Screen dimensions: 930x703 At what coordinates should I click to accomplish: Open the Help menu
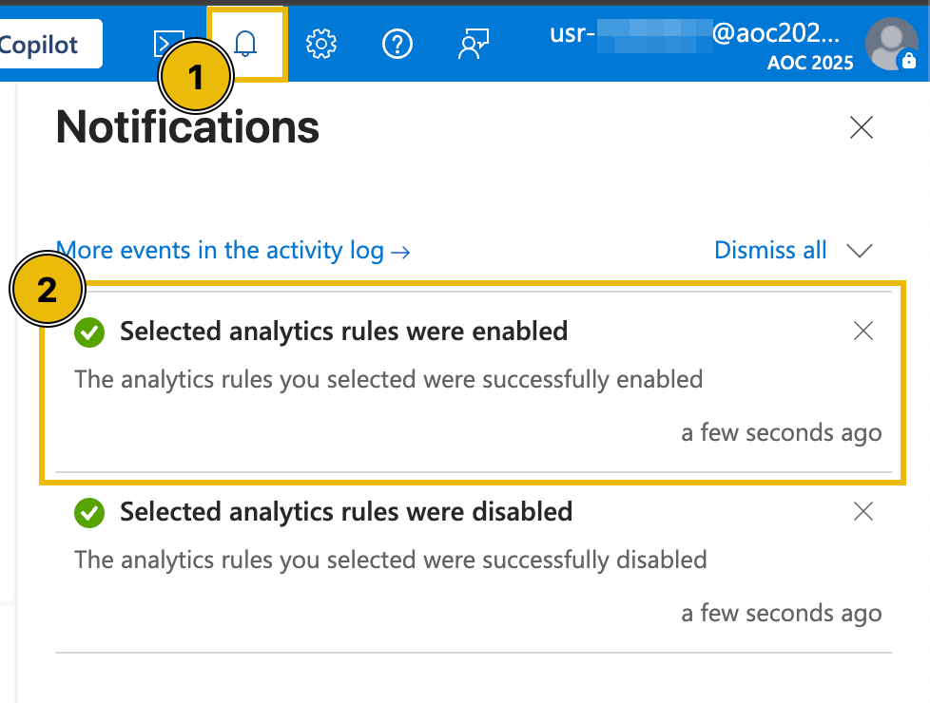(397, 43)
